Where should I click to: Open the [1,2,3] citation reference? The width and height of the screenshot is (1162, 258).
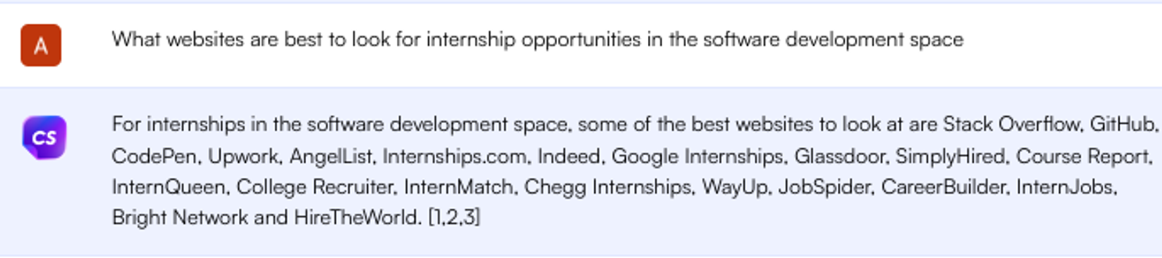[x=454, y=217]
